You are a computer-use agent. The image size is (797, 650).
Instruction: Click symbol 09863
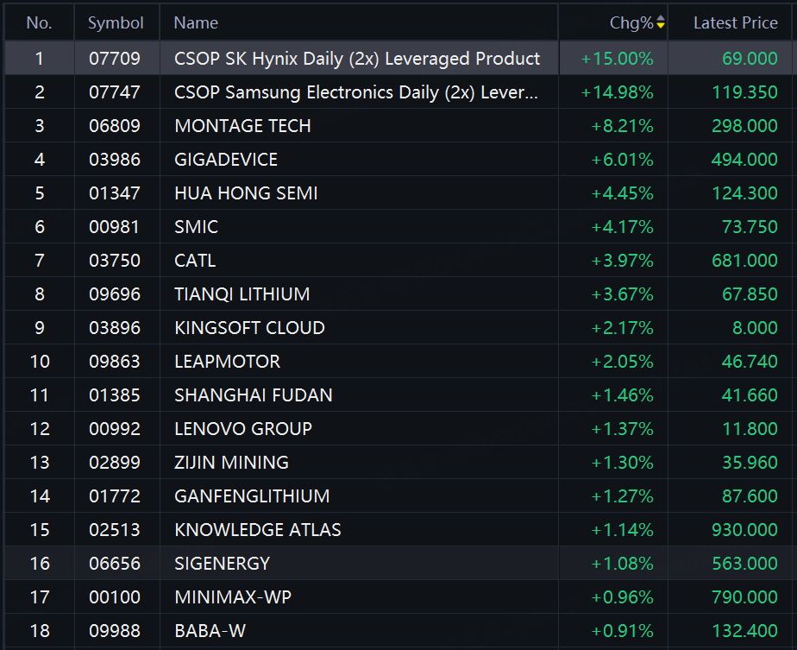115,361
